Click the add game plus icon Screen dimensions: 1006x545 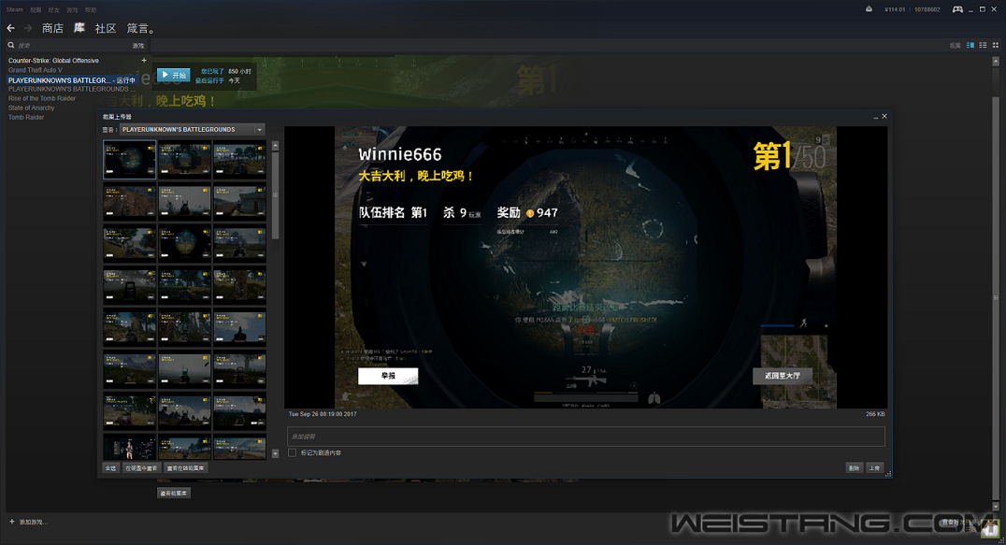coord(11,522)
